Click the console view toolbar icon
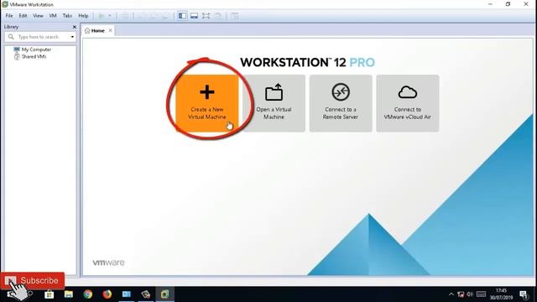 tap(235, 16)
